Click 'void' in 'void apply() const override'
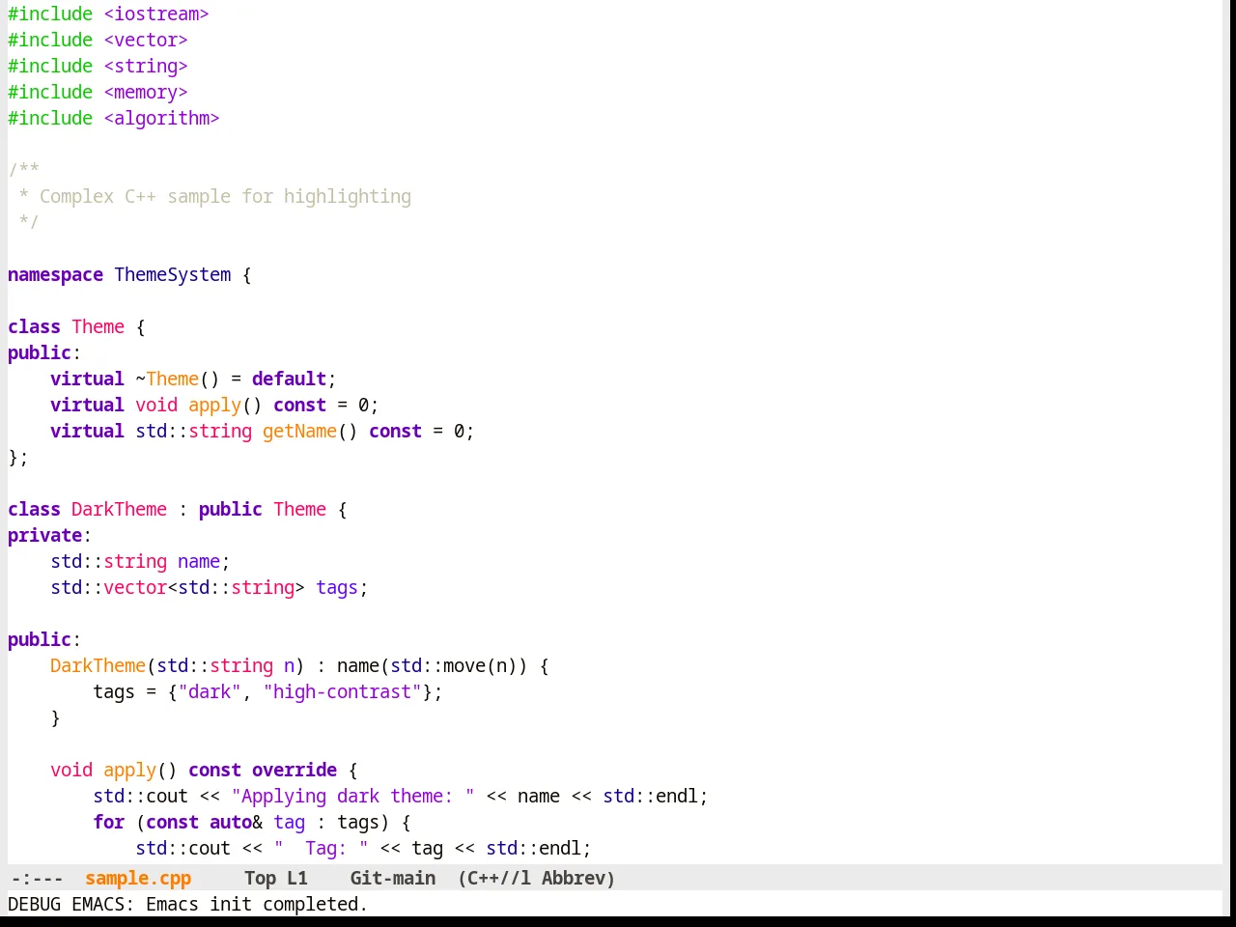 [x=71, y=770]
